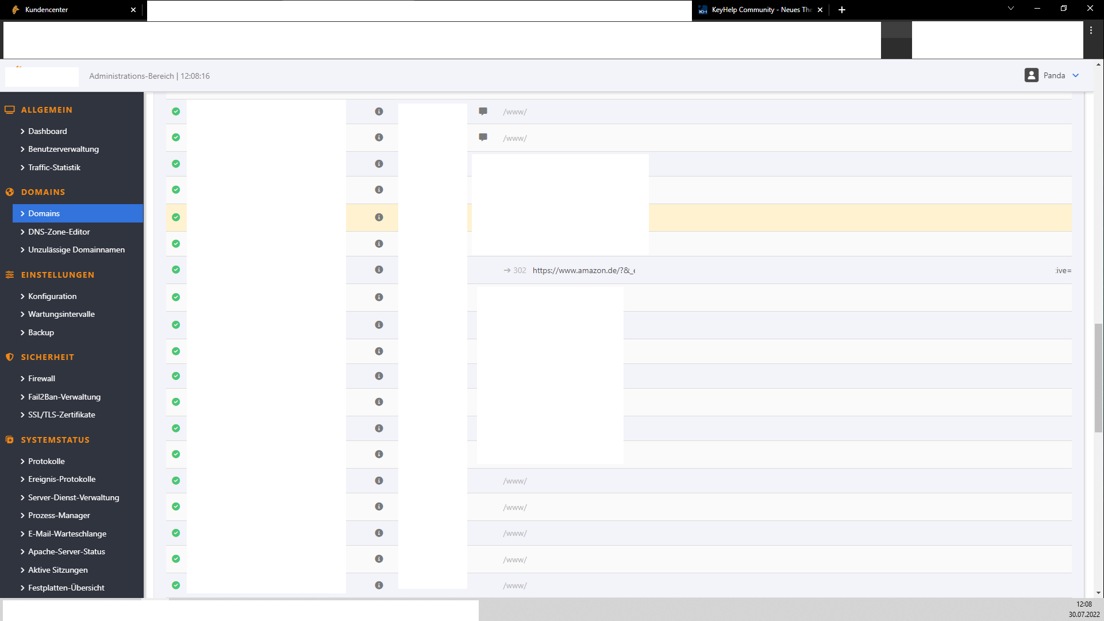Click the SICHERHEIT shield section icon
This screenshot has height=621, width=1104.
[x=10, y=357]
